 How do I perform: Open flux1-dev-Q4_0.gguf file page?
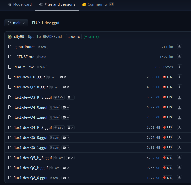click(x=30, y=107)
